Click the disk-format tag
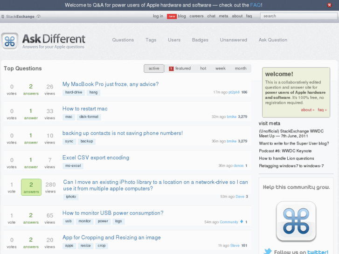The width and height of the screenshot is (339, 254). [x=89, y=117]
